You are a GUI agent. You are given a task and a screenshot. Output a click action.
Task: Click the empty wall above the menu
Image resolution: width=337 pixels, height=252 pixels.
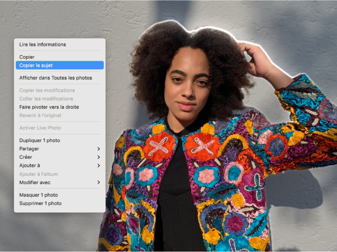(x=58, y=18)
